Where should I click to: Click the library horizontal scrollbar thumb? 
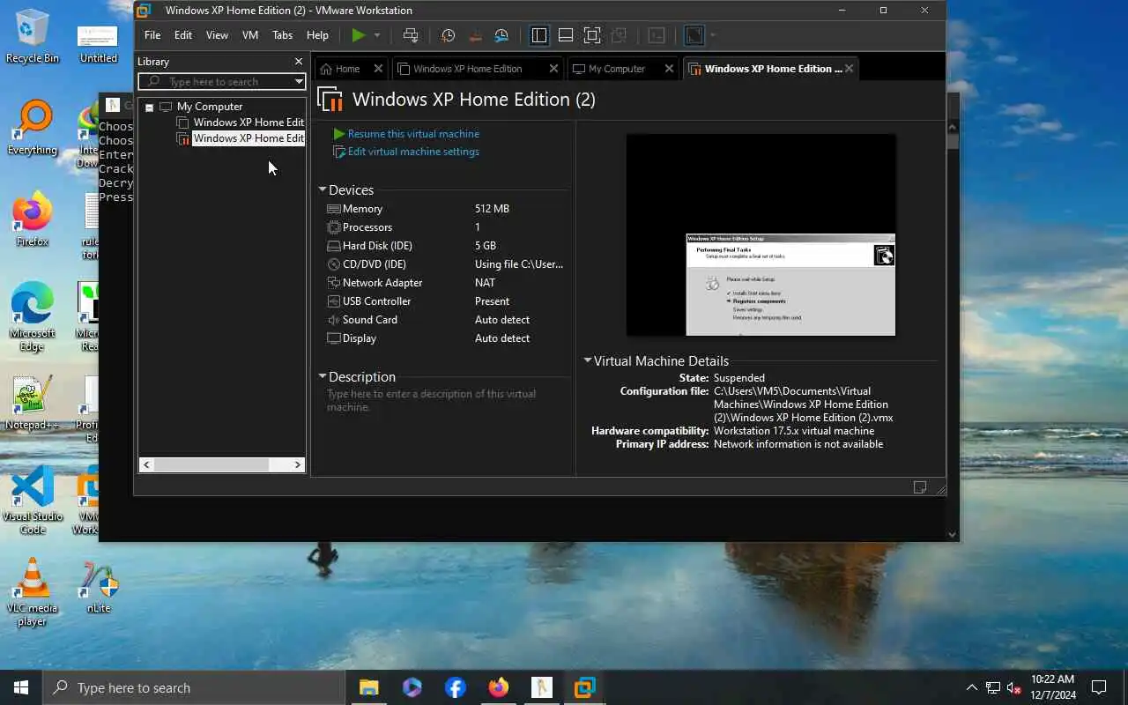211,464
